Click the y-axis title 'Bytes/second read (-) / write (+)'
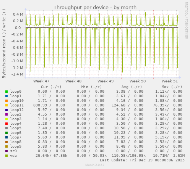This screenshot has height=169, width=190. (4, 44)
